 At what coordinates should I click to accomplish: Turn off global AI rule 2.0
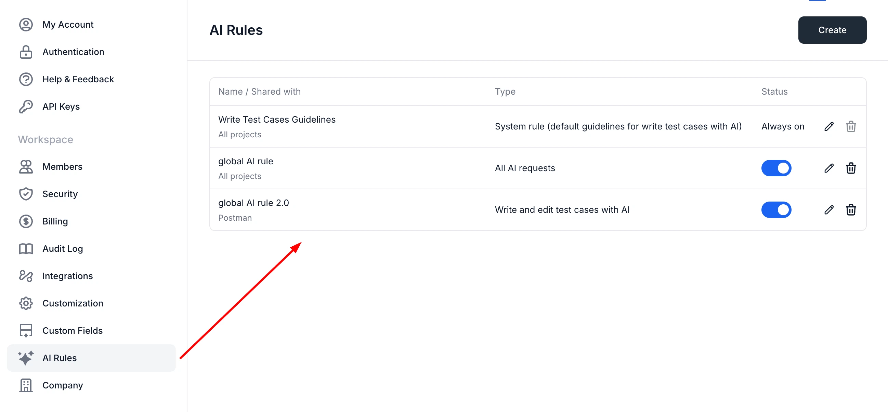click(776, 210)
